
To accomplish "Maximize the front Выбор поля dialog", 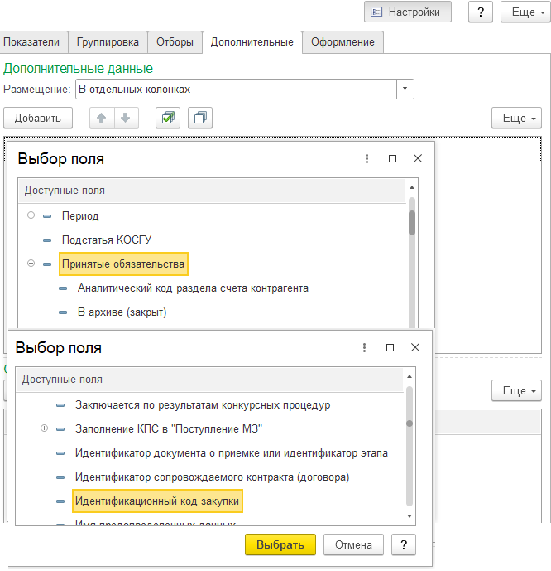I will pos(390,348).
